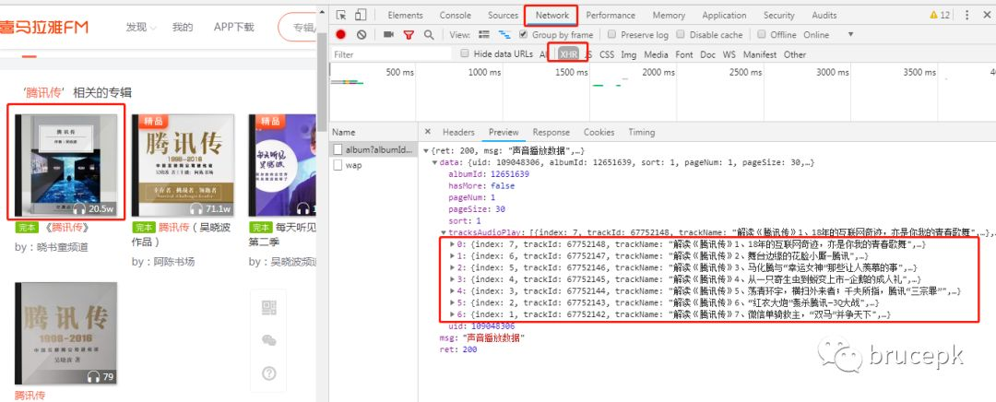
Task: Expand track item 0 trackId 67752148
Action: tap(452, 244)
